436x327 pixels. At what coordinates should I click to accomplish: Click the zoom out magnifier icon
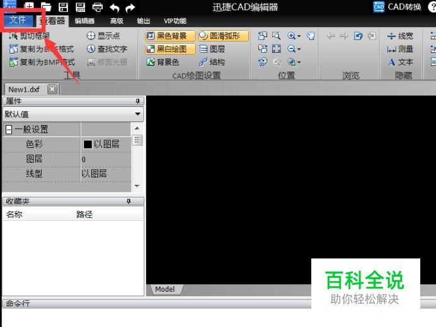(x=291, y=49)
